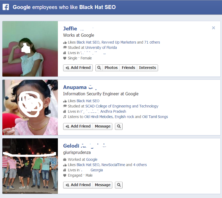
Task: Click the thumbs-up icon in Gelodi's likes row
Action: (65, 165)
